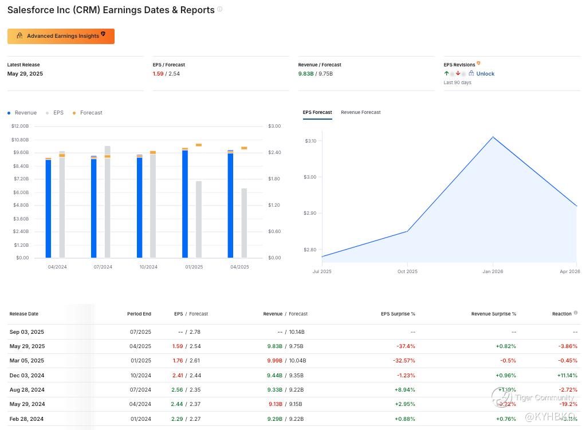Toggle the Revenue series in chart legend
The height and width of the screenshot is (430, 586).
point(22,113)
